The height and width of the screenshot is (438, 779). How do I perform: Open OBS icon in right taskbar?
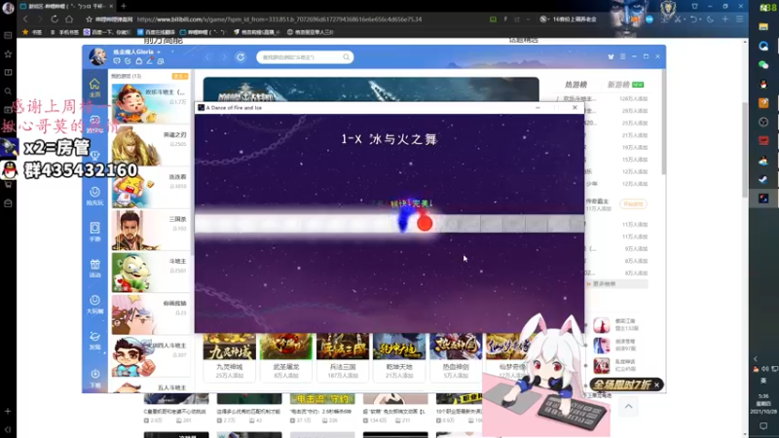pyautogui.click(x=763, y=123)
